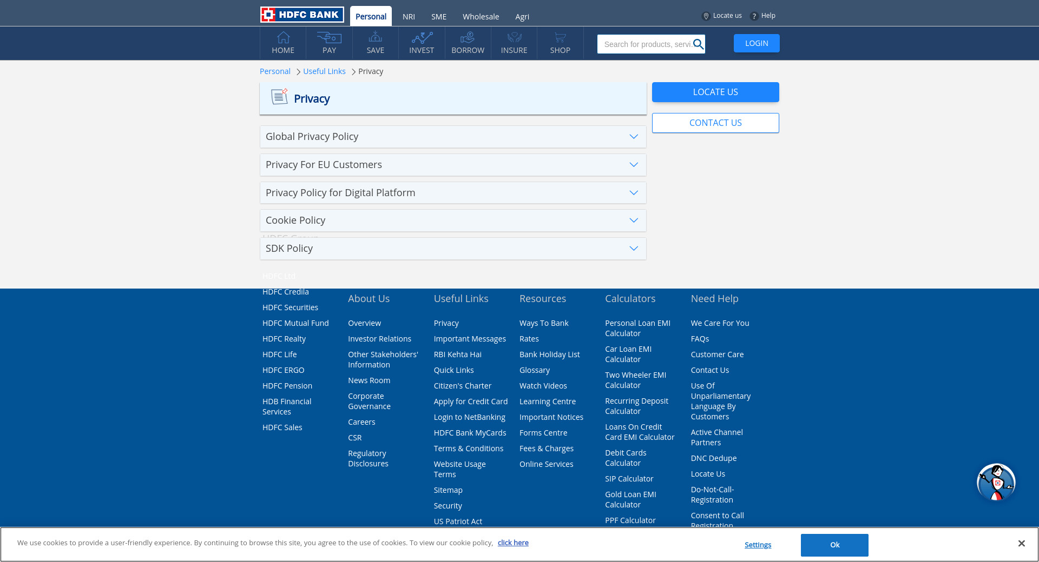Screen dimensions: 1039x562
Task: Open the Invest chart icon
Action: tap(422, 38)
